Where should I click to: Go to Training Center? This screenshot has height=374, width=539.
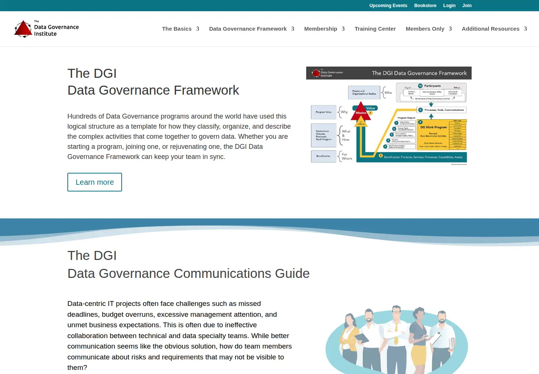pyautogui.click(x=375, y=29)
